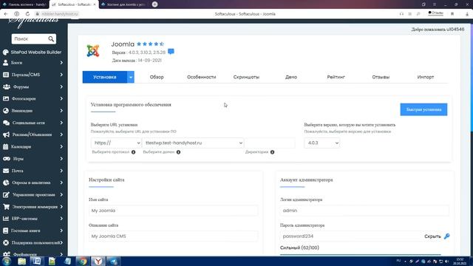Open the ttestwp.test-handyhost.ru domain dropdown
Screen dimensions: 473x266
pyautogui.click(x=193, y=143)
